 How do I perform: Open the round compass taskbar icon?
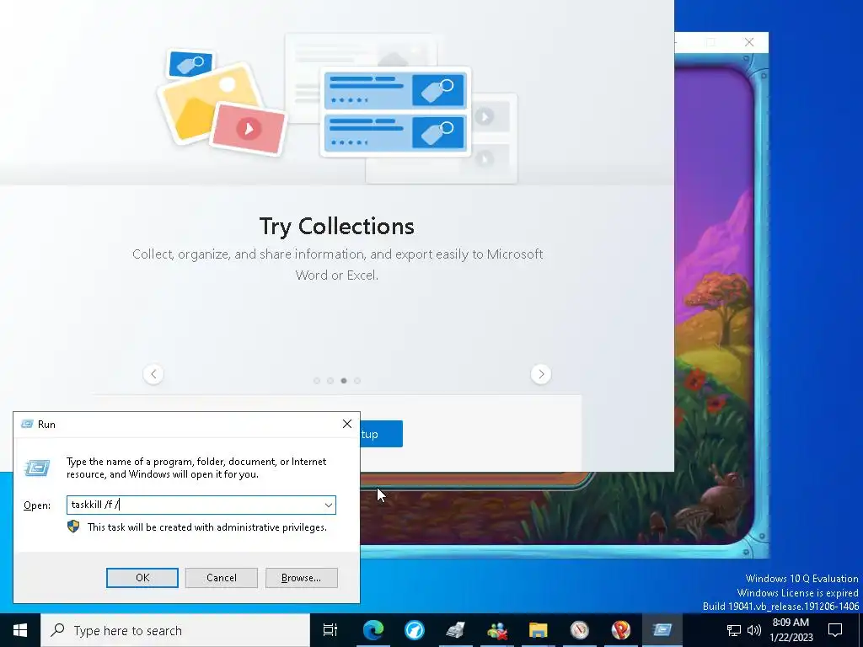(x=580, y=630)
